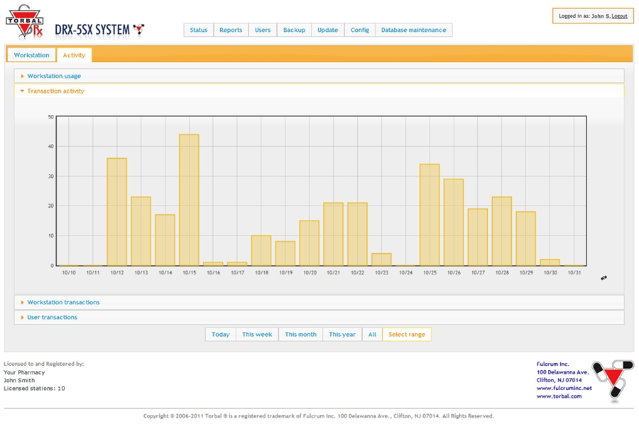The height and width of the screenshot is (429, 639).
Task: Click the 'Clifton, NJ 07014' address line
Action: click(x=559, y=380)
